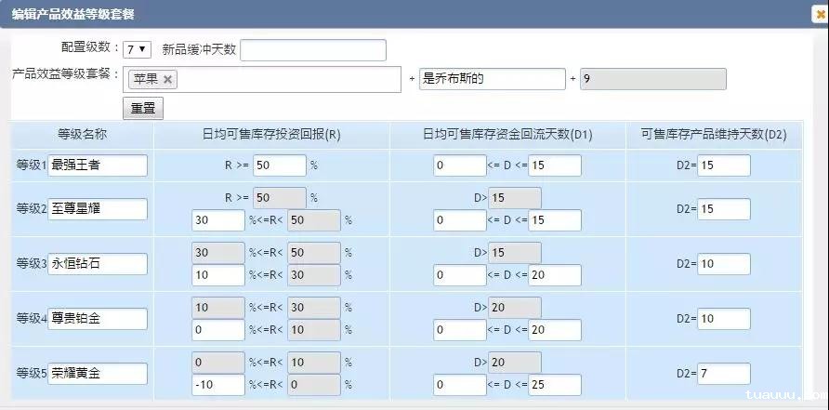Click the 是乔布斯的 text field
This screenshot has height=410, width=829.
point(492,79)
